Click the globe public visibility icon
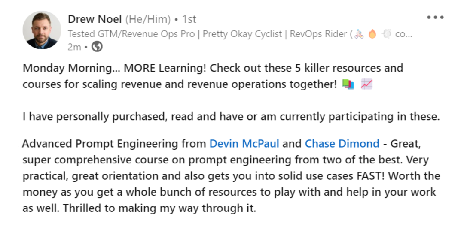 click(98, 47)
